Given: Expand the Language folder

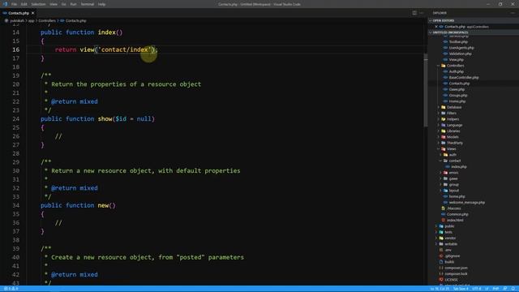Looking at the screenshot, I should (x=454, y=125).
